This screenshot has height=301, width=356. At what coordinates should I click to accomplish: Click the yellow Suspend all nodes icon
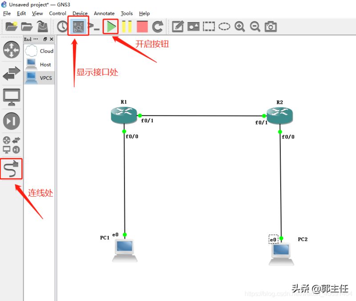point(127,27)
